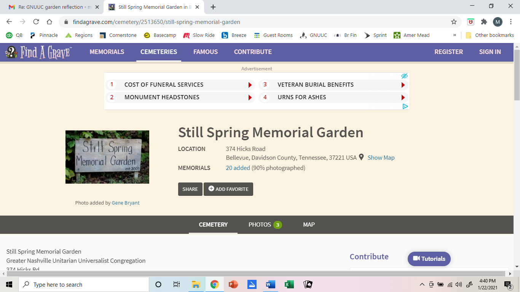Open the notification center icon
This screenshot has width=520, height=292.
(x=508, y=284)
